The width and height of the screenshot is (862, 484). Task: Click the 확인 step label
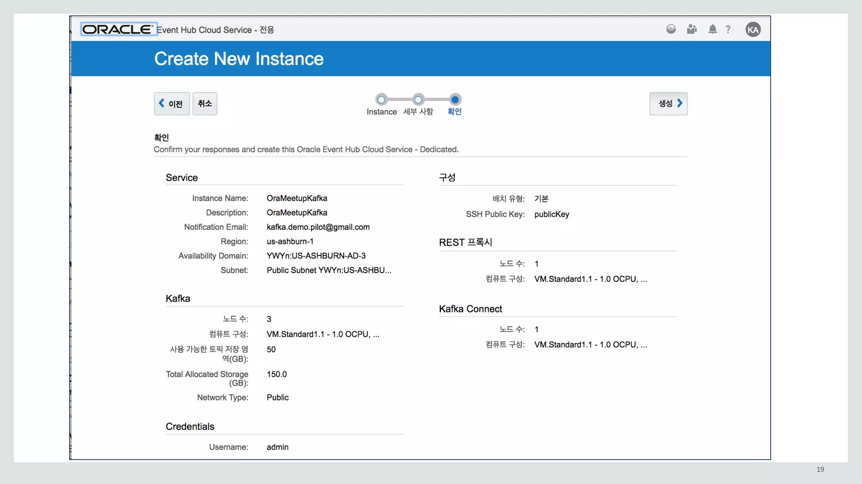pyautogui.click(x=455, y=112)
